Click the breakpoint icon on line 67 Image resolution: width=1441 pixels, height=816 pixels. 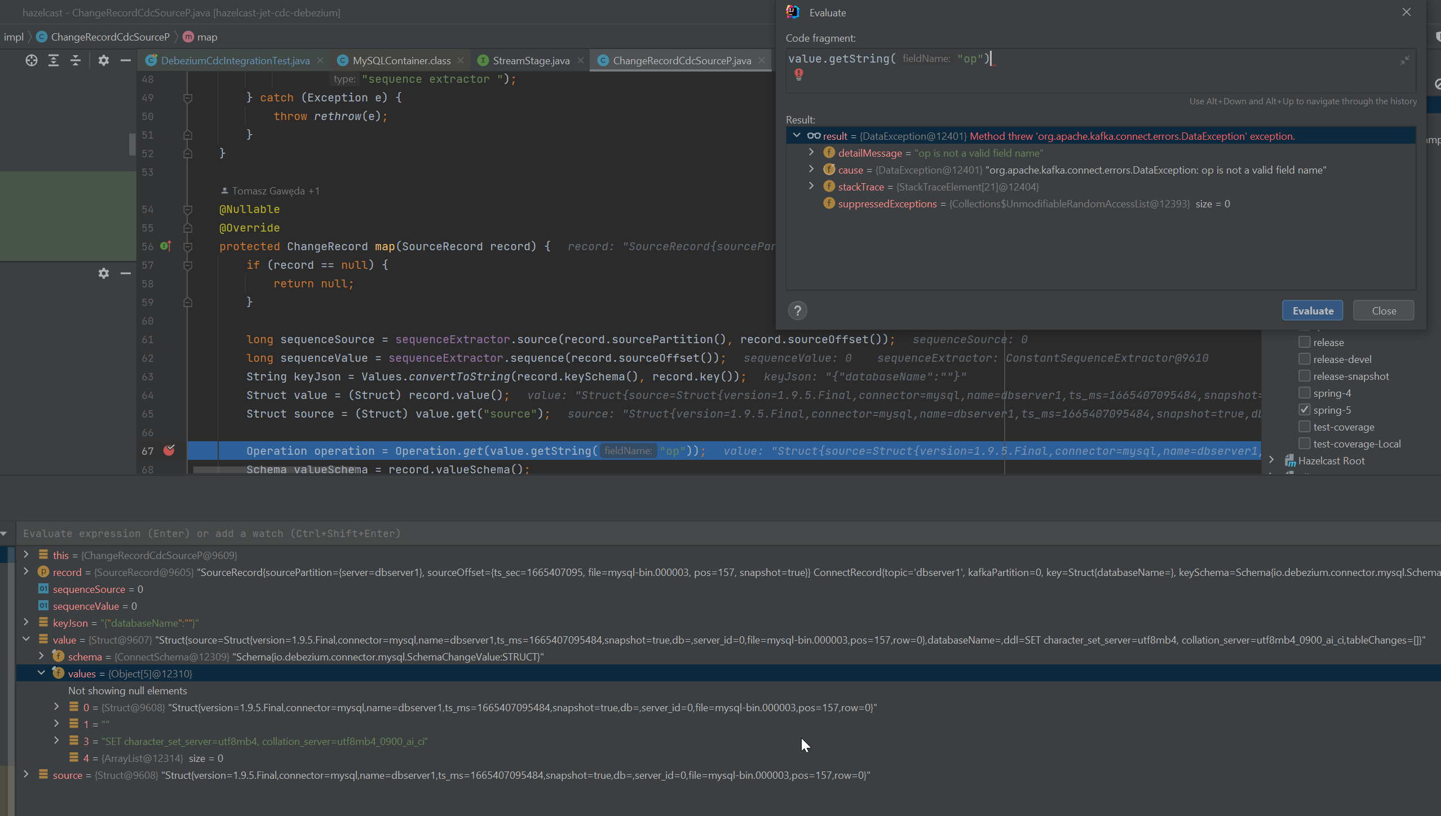coord(169,450)
